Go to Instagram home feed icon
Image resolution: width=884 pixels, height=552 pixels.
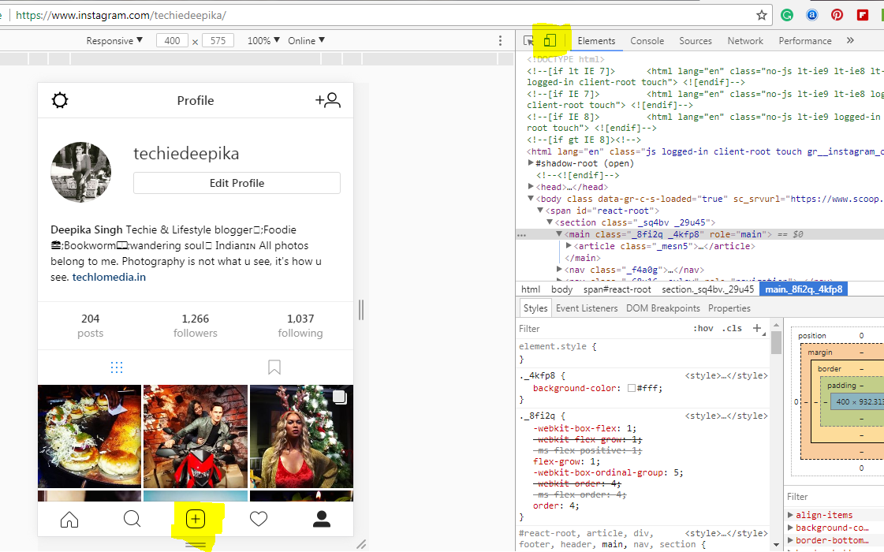tap(69, 520)
